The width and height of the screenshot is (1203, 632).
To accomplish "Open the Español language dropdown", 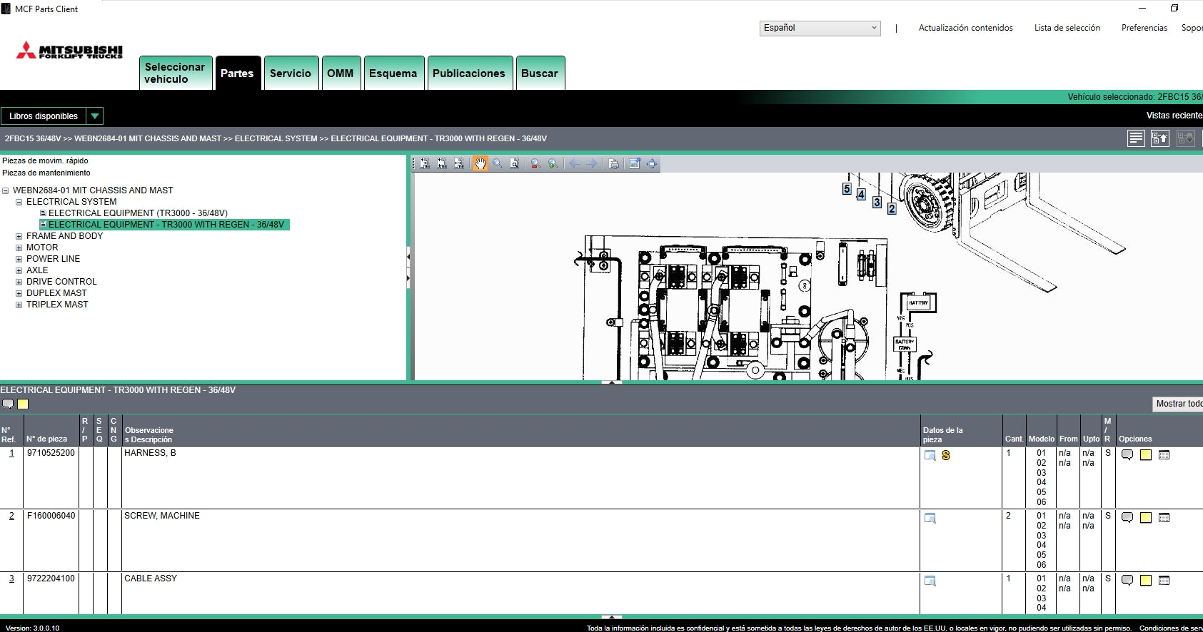I will pos(820,28).
